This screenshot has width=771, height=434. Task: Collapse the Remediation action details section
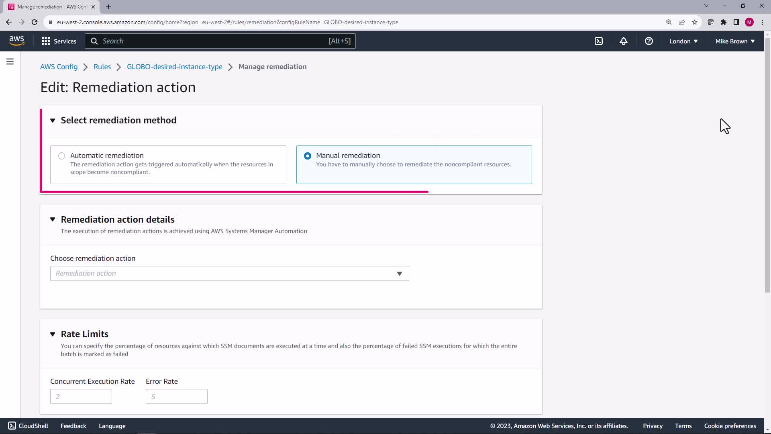tap(53, 219)
